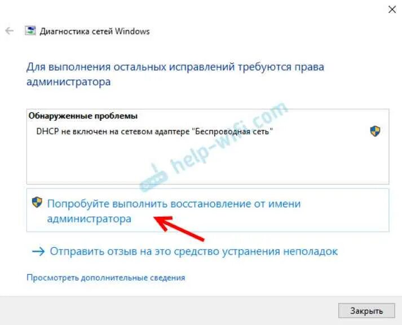Image resolution: width=402 pixels, height=325 pixels.
Task: Click the red annotation arrow pointing at 'администратора'
Action: [179, 228]
